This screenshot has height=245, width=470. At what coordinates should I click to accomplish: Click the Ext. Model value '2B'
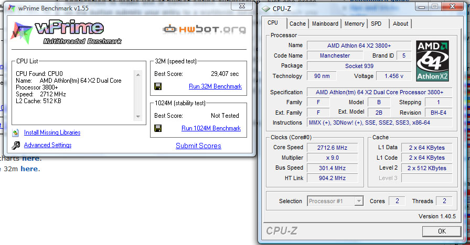tap(379, 113)
